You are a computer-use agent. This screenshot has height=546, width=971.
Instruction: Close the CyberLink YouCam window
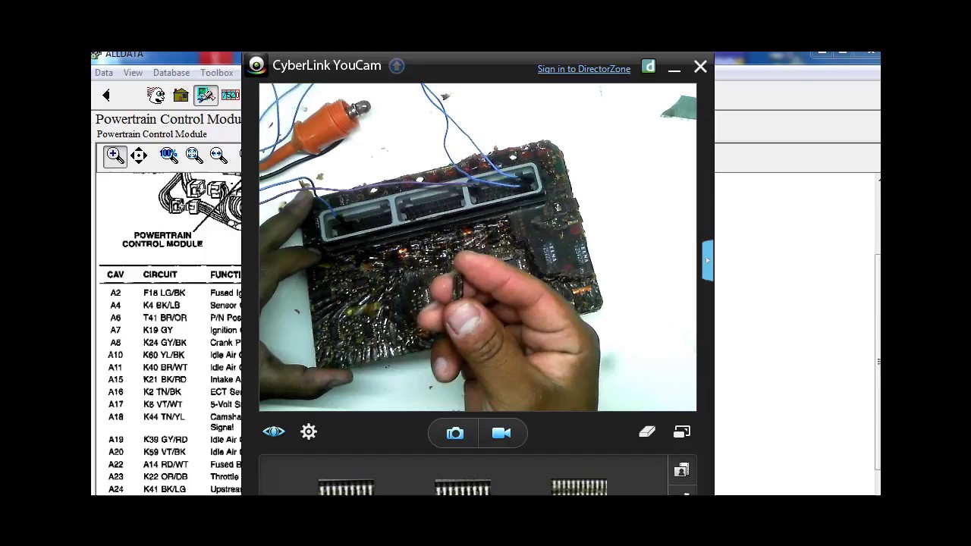[x=700, y=67]
